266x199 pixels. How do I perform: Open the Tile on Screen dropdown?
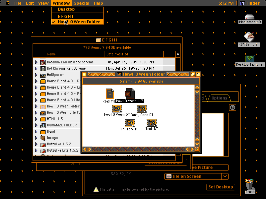[197, 176]
